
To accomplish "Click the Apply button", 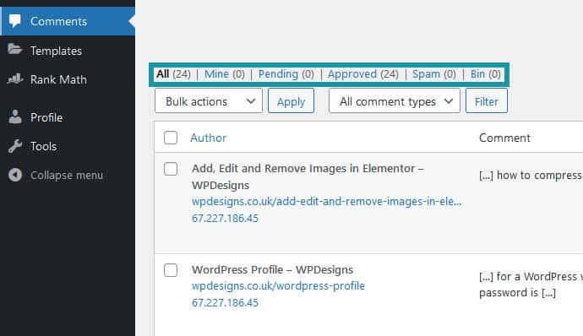I will (291, 100).
